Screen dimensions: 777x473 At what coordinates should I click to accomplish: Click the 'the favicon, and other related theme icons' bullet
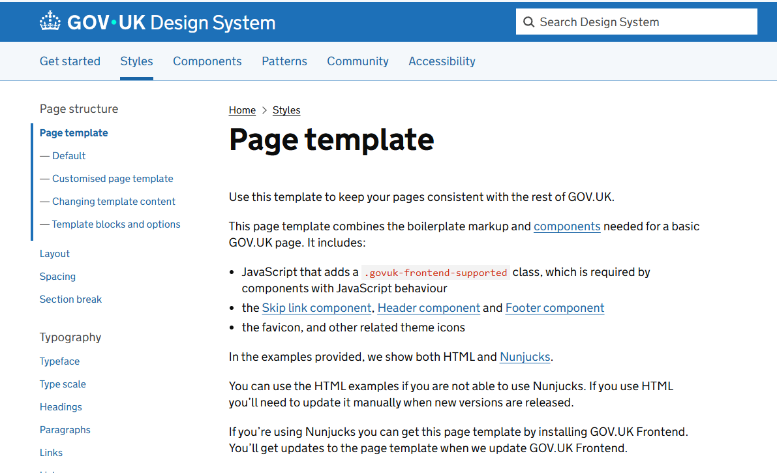354,328
